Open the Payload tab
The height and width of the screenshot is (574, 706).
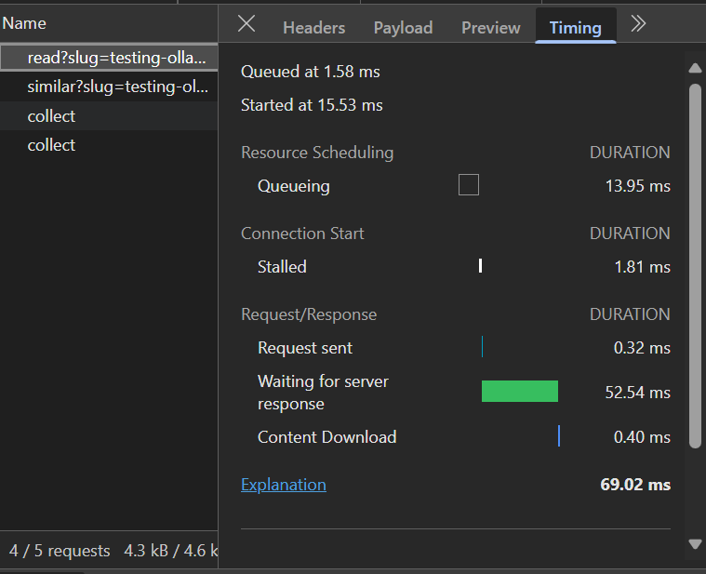[x=403, y=28]
